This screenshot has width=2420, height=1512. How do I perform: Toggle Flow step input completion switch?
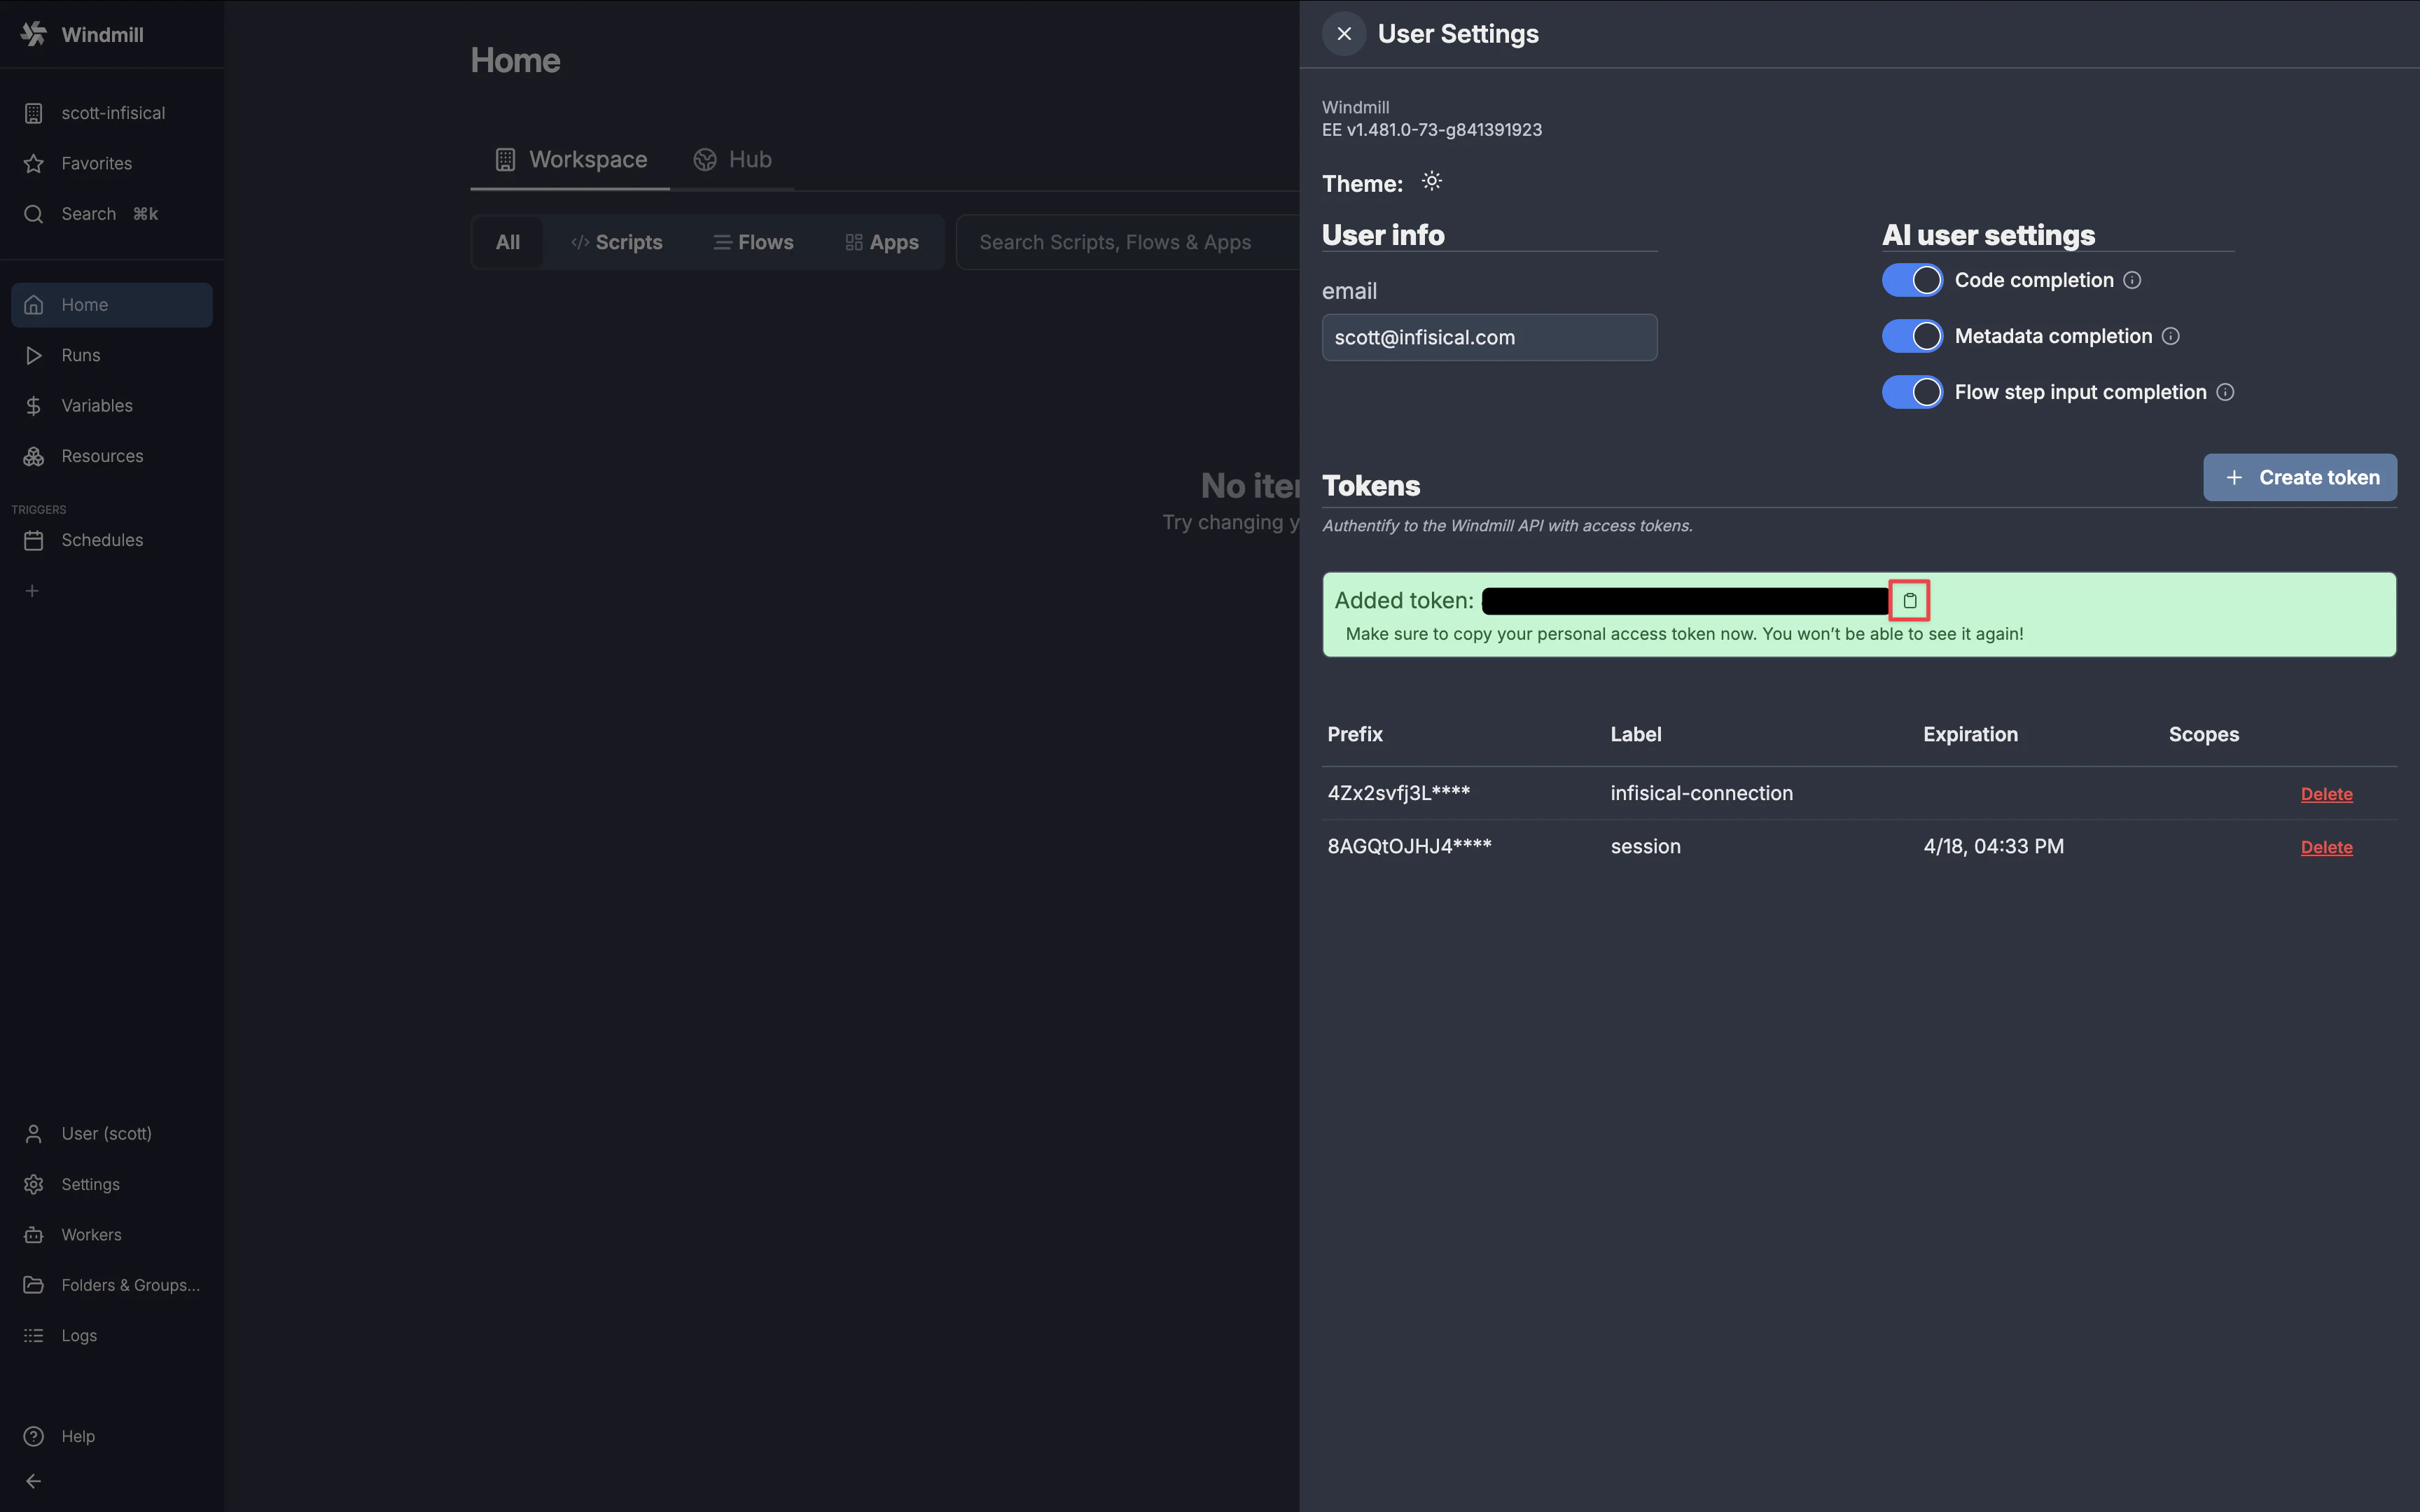pyautogui.click(x=1912, y=392)
